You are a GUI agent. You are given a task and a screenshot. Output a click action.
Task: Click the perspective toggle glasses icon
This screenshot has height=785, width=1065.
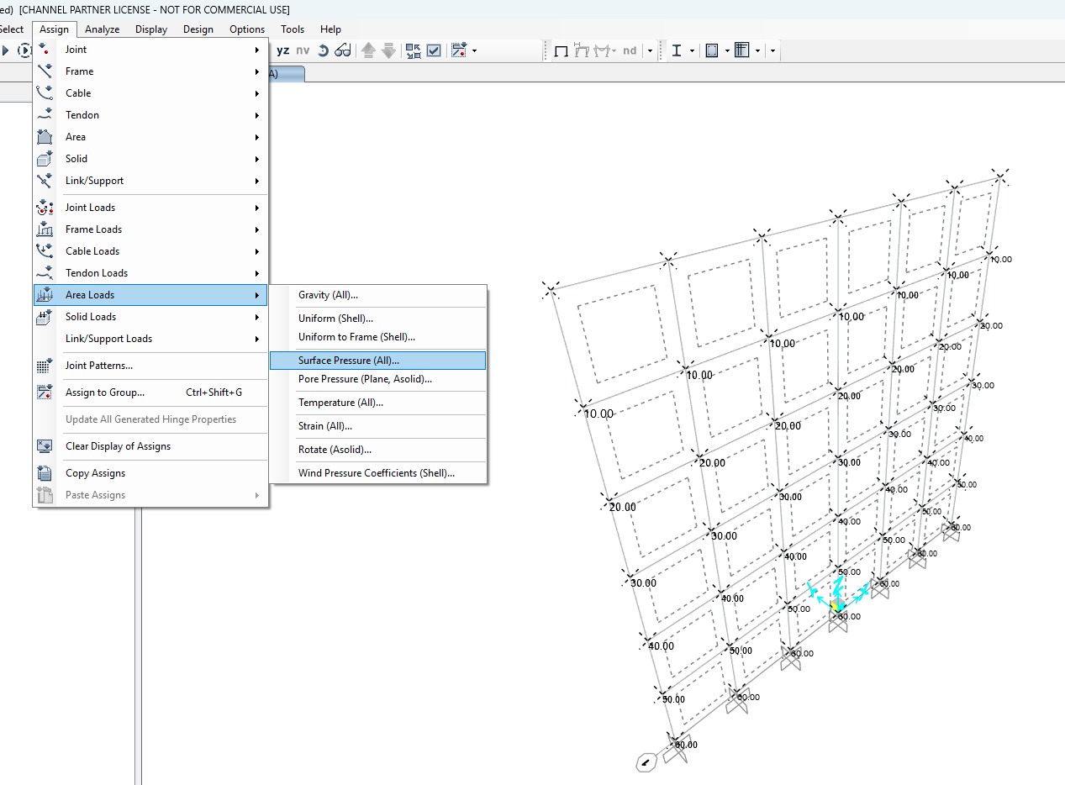click(342, 50)
